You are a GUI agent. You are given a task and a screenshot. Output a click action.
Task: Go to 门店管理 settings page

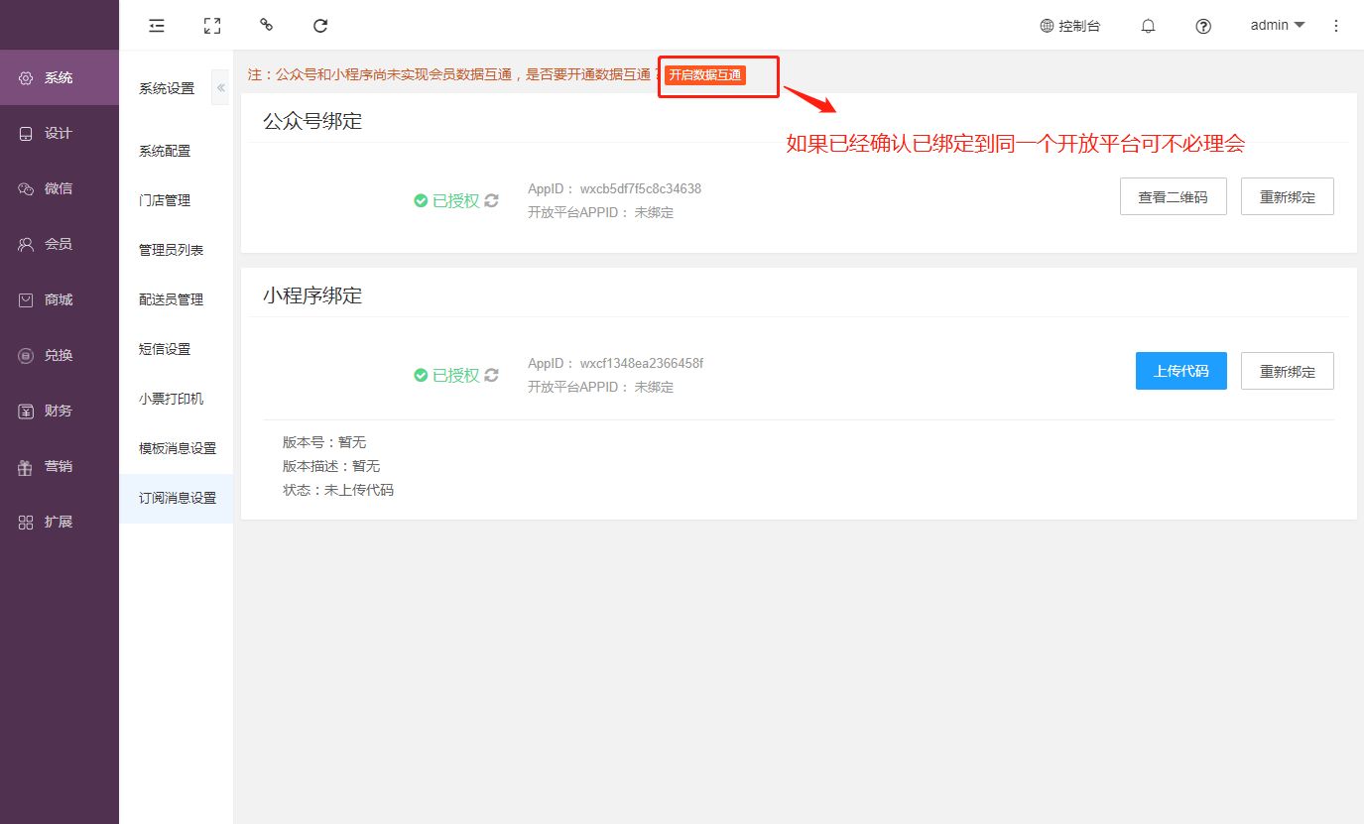click(165, 200)
